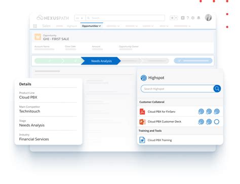The height and width of the screenshot is (184, 240).
Task: Click the orange Opportunity crown icon
Action: point(37,37)
